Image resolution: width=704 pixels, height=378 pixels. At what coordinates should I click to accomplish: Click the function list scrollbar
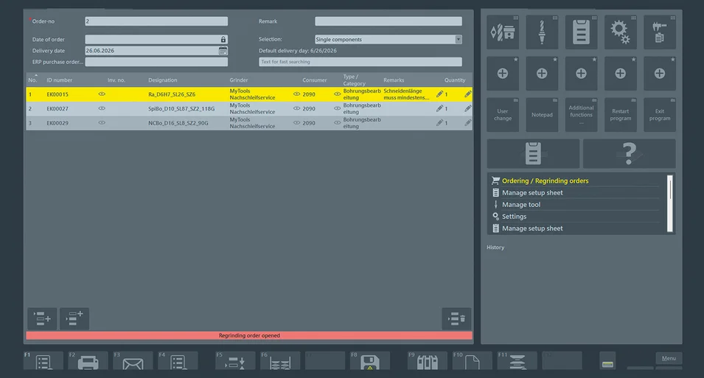tap(670, 203)
